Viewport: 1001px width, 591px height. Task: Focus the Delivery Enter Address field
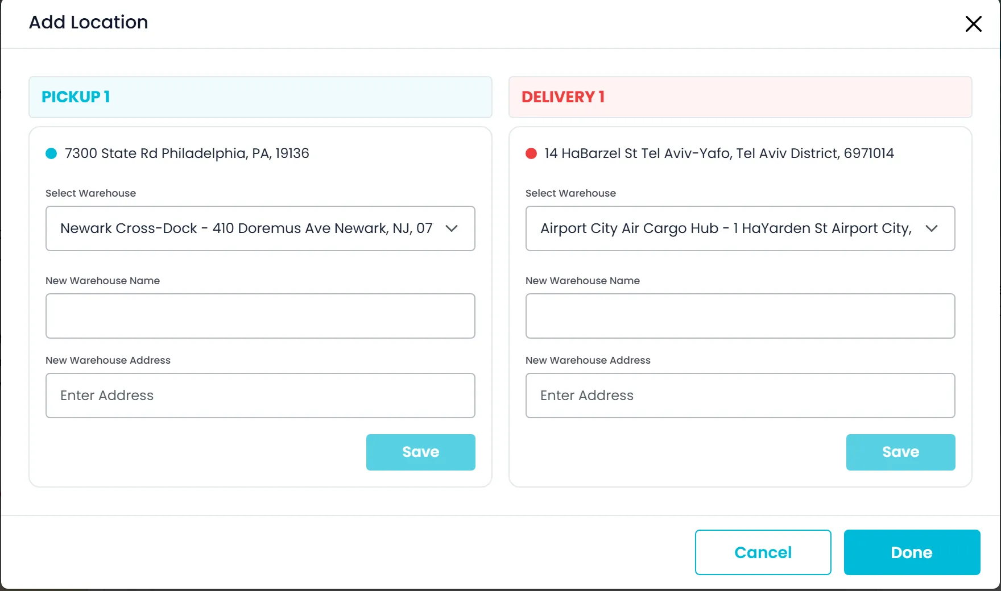[740, 396]
